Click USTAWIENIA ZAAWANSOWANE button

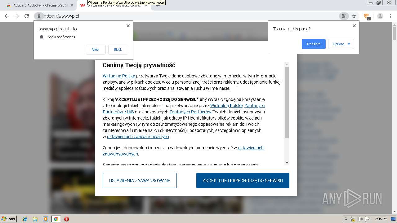point(140,181)
